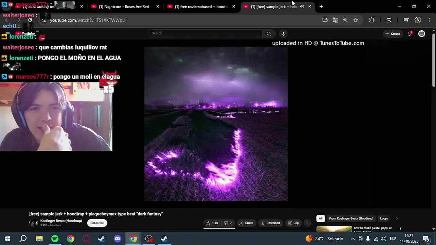Click the address bar URL youtube.com/watch
Viewport: 436px width, 245px height.
[x=88, y=20]
